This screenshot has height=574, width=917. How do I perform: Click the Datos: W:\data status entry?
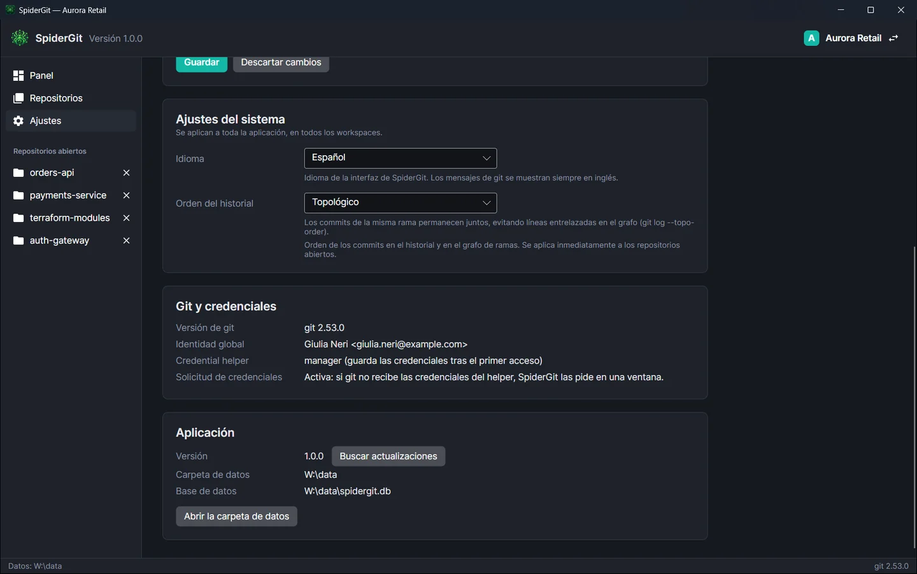click(35, 566)
